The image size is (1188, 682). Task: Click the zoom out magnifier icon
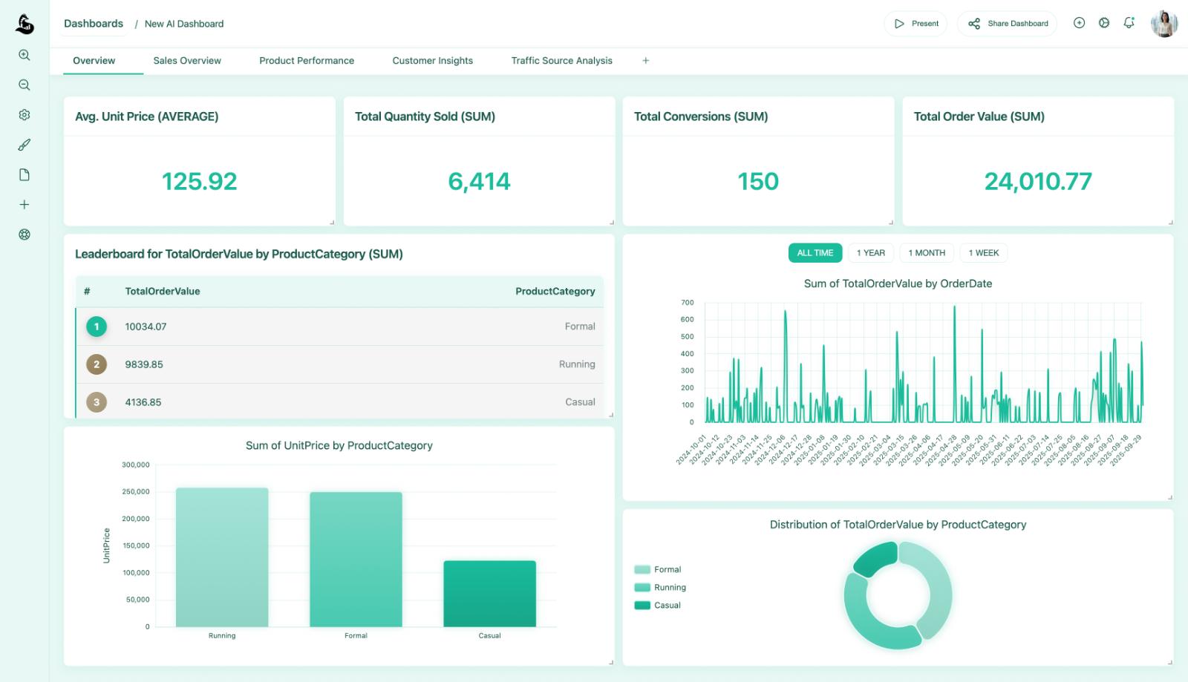pos(25,85)
